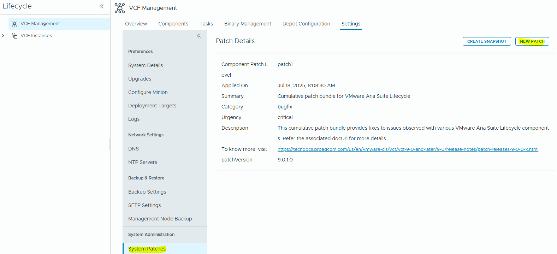Open the techdocs patch release notes link
Screen dimensions: 557x254
[x=408, y=149]
